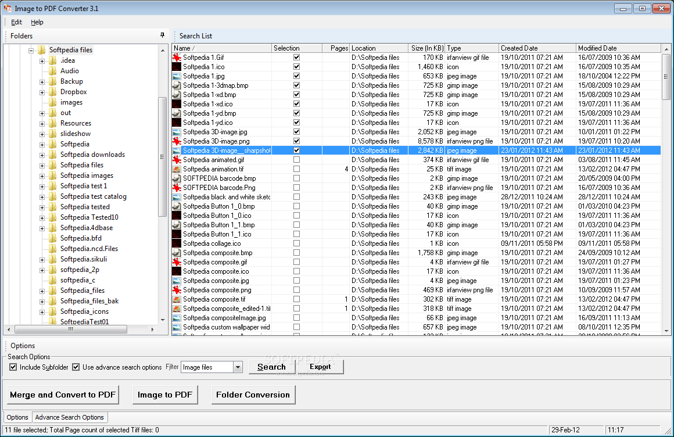Image resolution: width=674 pixels, height=437 pixels.
Task: Click the bmp icon of Softpedia 1-3dmap.bmp
Action: pyautogui.click(x=176, y=85)
